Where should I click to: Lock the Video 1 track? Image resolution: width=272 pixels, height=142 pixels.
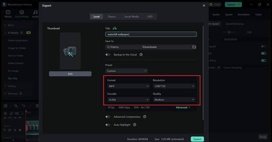(5, 130)
